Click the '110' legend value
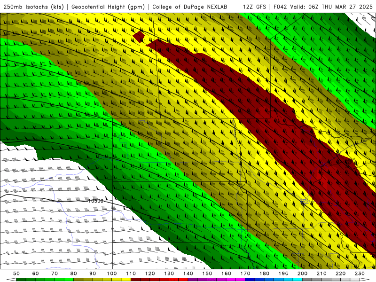 pyautogui.click(x=131, y=274)
